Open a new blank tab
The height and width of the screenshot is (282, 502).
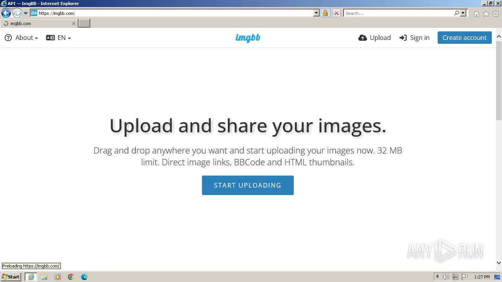click(x=84, y=23)
